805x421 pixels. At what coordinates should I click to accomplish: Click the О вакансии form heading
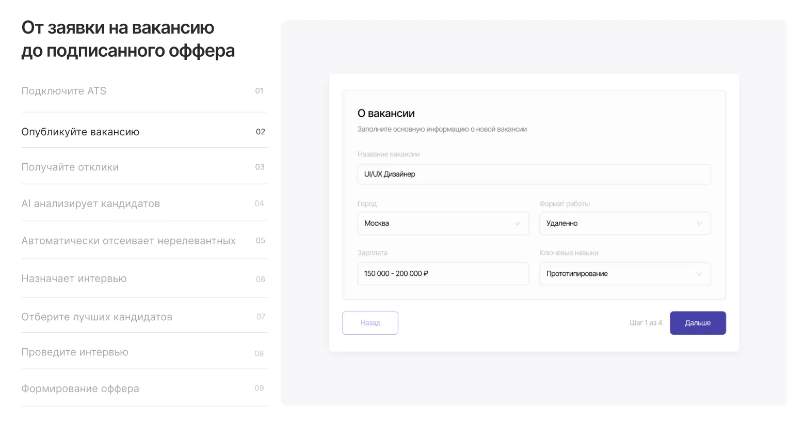[x=386, y=114]
